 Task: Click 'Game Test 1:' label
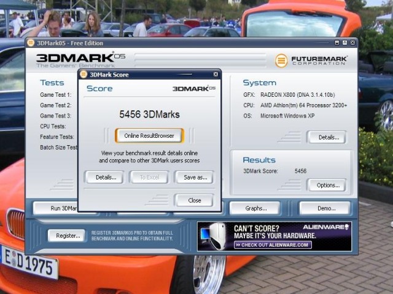click(x=56, y=95)
